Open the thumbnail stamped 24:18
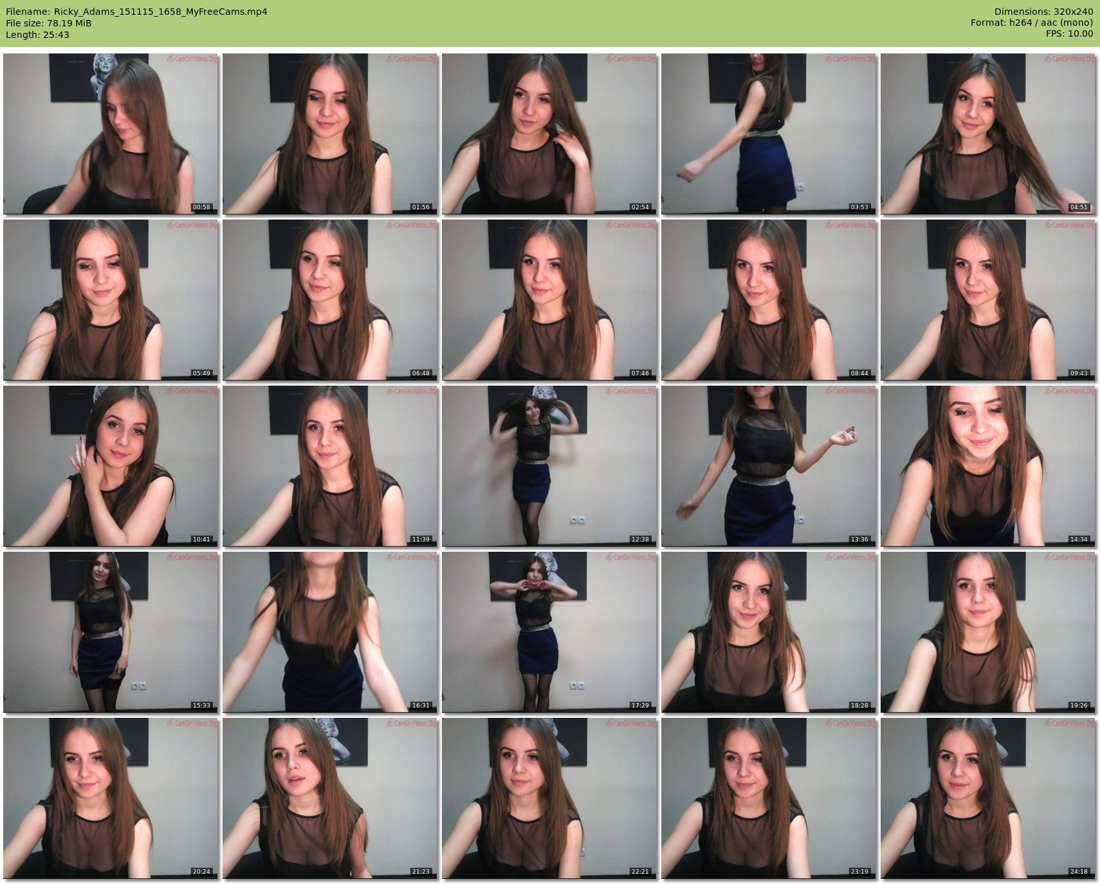1100x884 pixels. click(x=988, y=798)
